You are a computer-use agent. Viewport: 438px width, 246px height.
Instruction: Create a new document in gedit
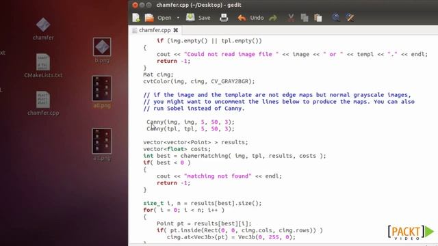[x=136, y=18]
